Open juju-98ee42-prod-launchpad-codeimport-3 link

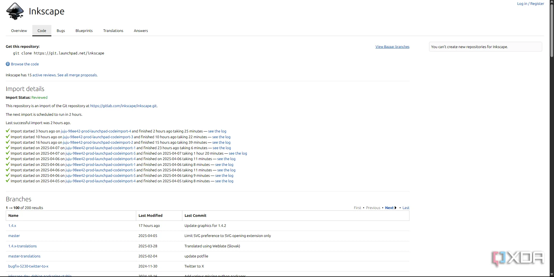[98, 137]
